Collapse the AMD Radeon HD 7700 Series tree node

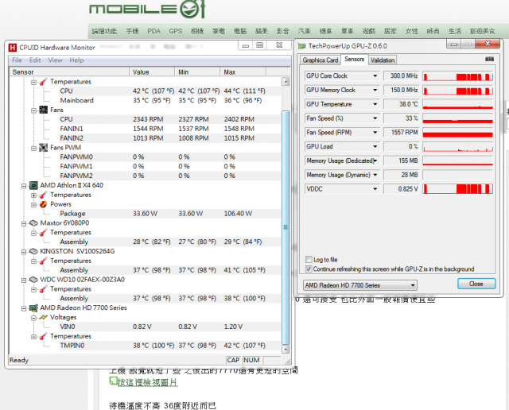click(24, 308)
